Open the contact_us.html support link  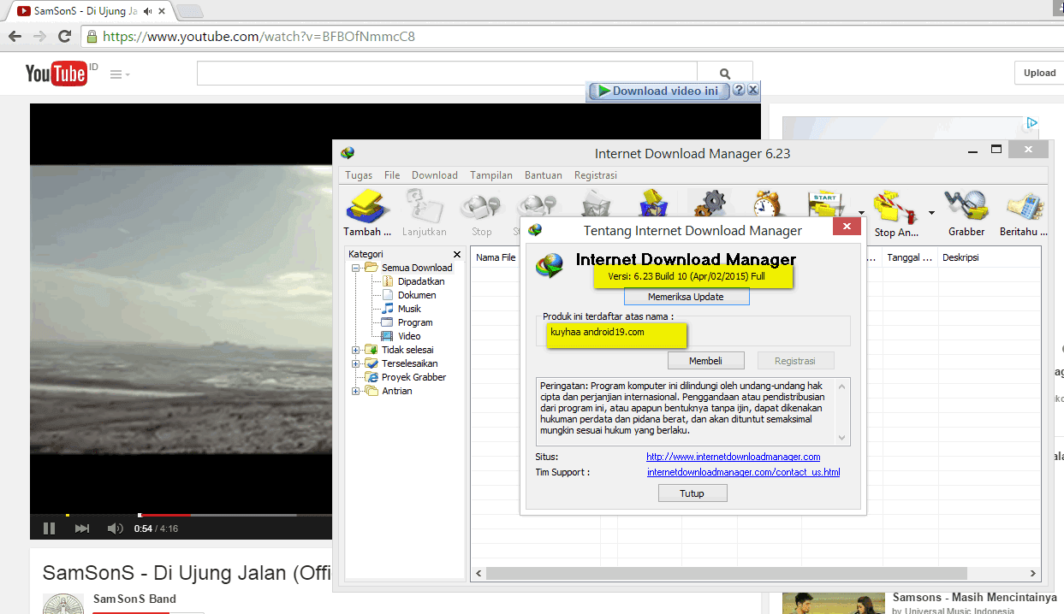pos(743,472)
